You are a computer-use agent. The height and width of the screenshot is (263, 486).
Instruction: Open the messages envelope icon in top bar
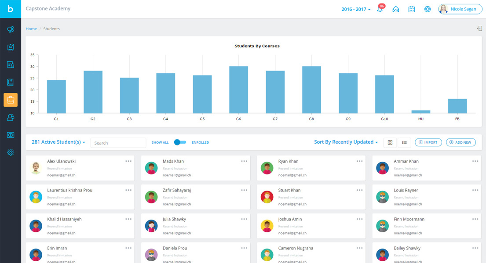(396, 9)
